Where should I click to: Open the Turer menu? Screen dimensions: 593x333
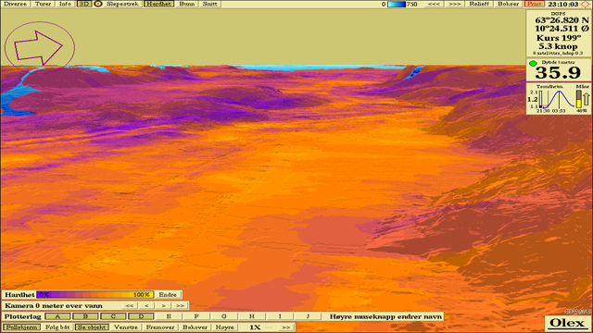[43, 4]
